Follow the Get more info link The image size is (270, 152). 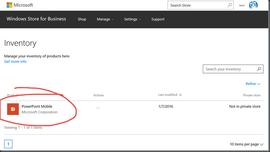pos(16,61)
